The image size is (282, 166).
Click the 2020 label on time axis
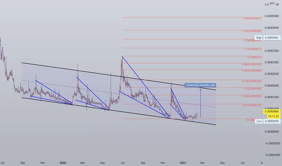(x=63, y=163)
